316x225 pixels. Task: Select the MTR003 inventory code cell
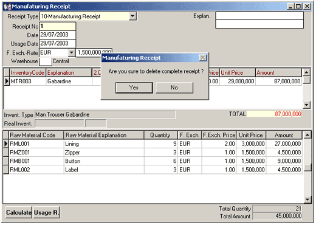[x=28, y=81]
